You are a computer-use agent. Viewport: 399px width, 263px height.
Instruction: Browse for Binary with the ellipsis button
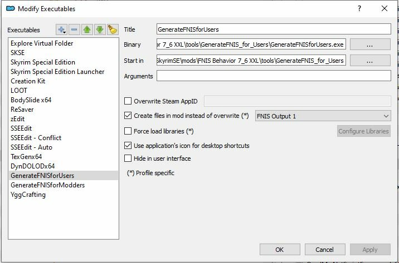(370, 44)
